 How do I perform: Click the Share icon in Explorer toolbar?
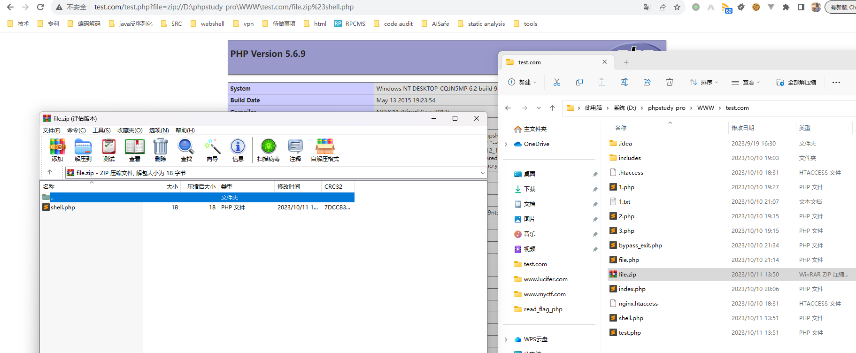(647, 82)
